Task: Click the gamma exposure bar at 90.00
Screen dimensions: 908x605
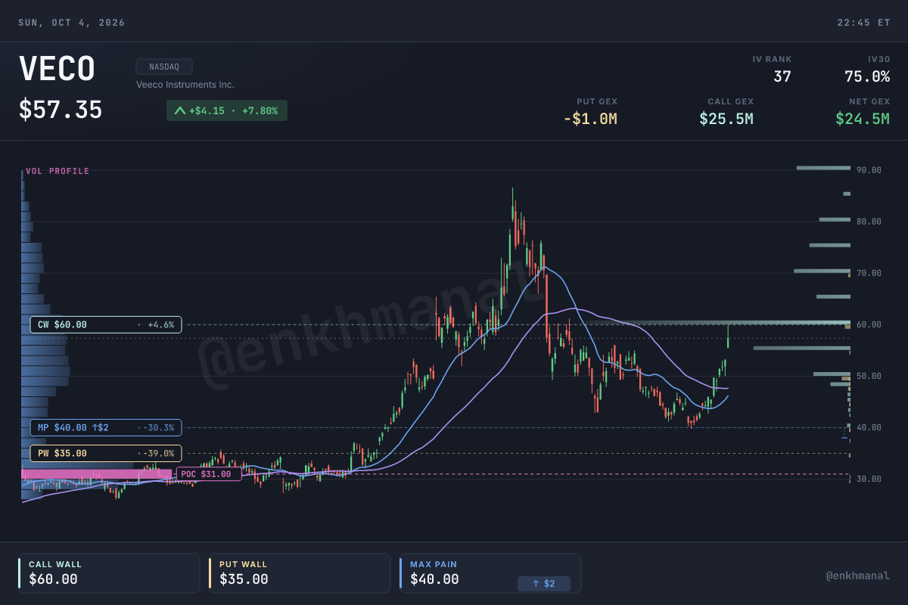Action: [823, 168]
